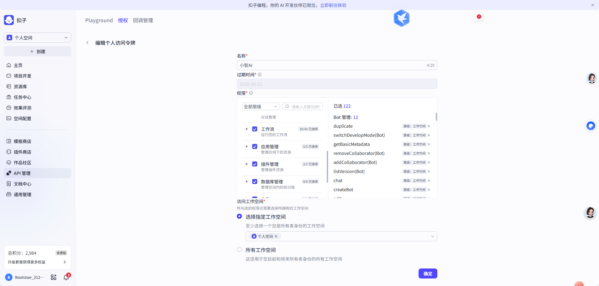Click the 确定 confirm button
Screen dimensions: 599x286
[428, 273]
